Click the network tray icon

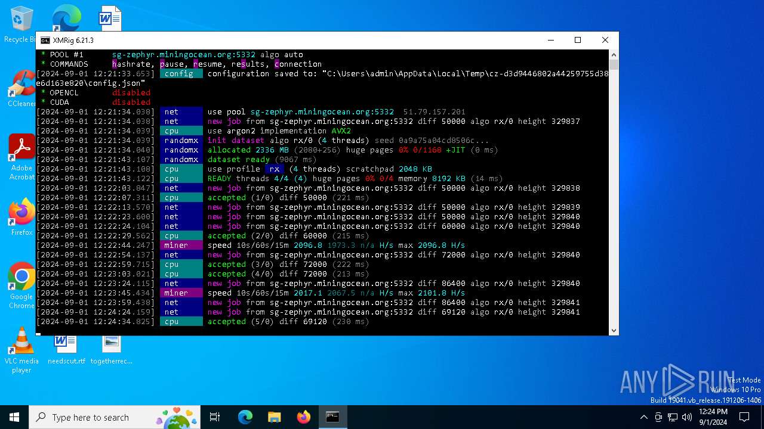pos(673,417)
